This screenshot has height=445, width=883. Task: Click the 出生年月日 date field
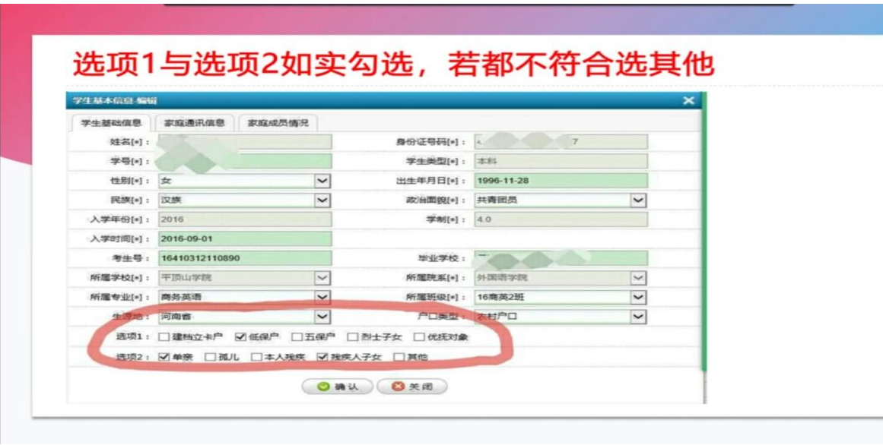(560, 181)
